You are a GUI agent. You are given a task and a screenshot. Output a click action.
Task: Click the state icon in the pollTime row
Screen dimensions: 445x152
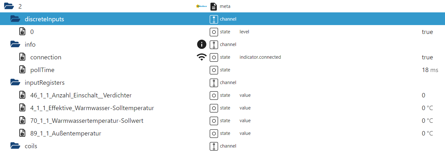pyautogui.click(x=214, y=70)
